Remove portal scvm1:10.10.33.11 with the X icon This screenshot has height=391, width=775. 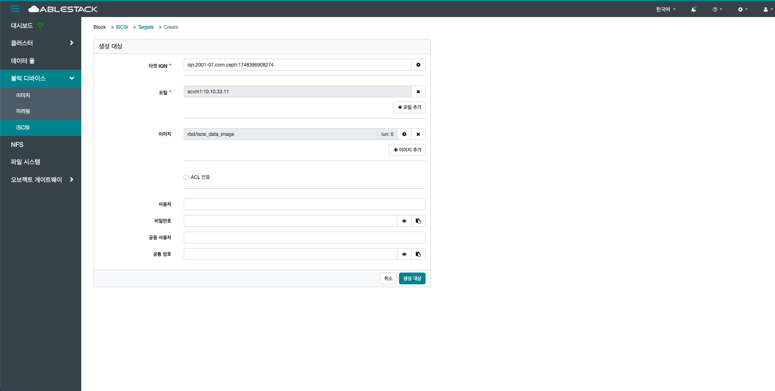418,92
